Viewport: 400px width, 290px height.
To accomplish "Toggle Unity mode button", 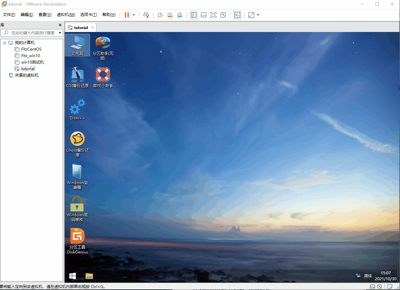I will pos(223,15).
